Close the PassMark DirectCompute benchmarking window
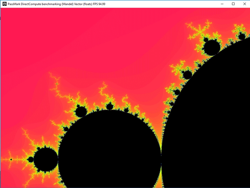Viewport: 250px width, 188px height. pos(245,4)
